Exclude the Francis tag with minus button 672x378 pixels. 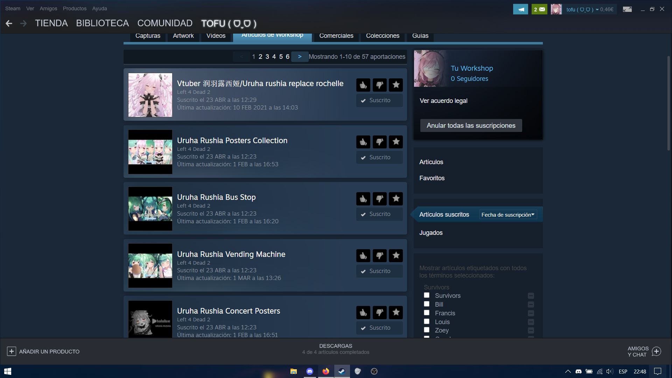click(531, 313)
